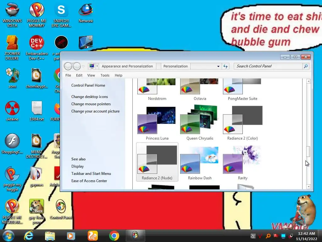Screen dimensions: 322x242
Task: Open the address bar history dropdown
Action: click(x=218, y=66)
